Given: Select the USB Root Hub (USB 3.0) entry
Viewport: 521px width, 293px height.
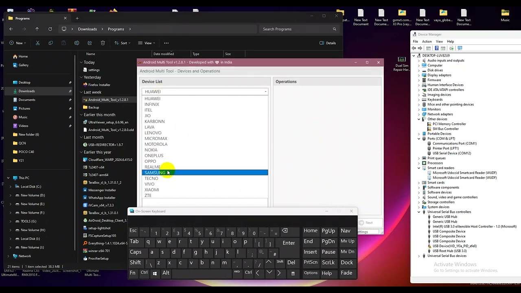Looking at the screenshot, I should coord(450,251).
